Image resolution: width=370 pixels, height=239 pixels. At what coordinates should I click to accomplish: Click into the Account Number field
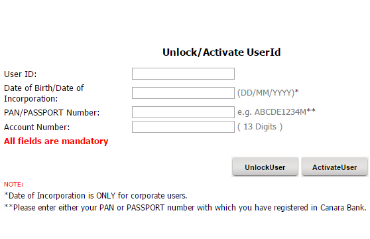tap(183, 127)
